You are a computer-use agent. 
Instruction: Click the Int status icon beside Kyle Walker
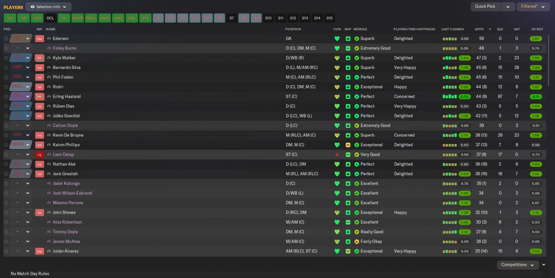click(x=39, y=58)
